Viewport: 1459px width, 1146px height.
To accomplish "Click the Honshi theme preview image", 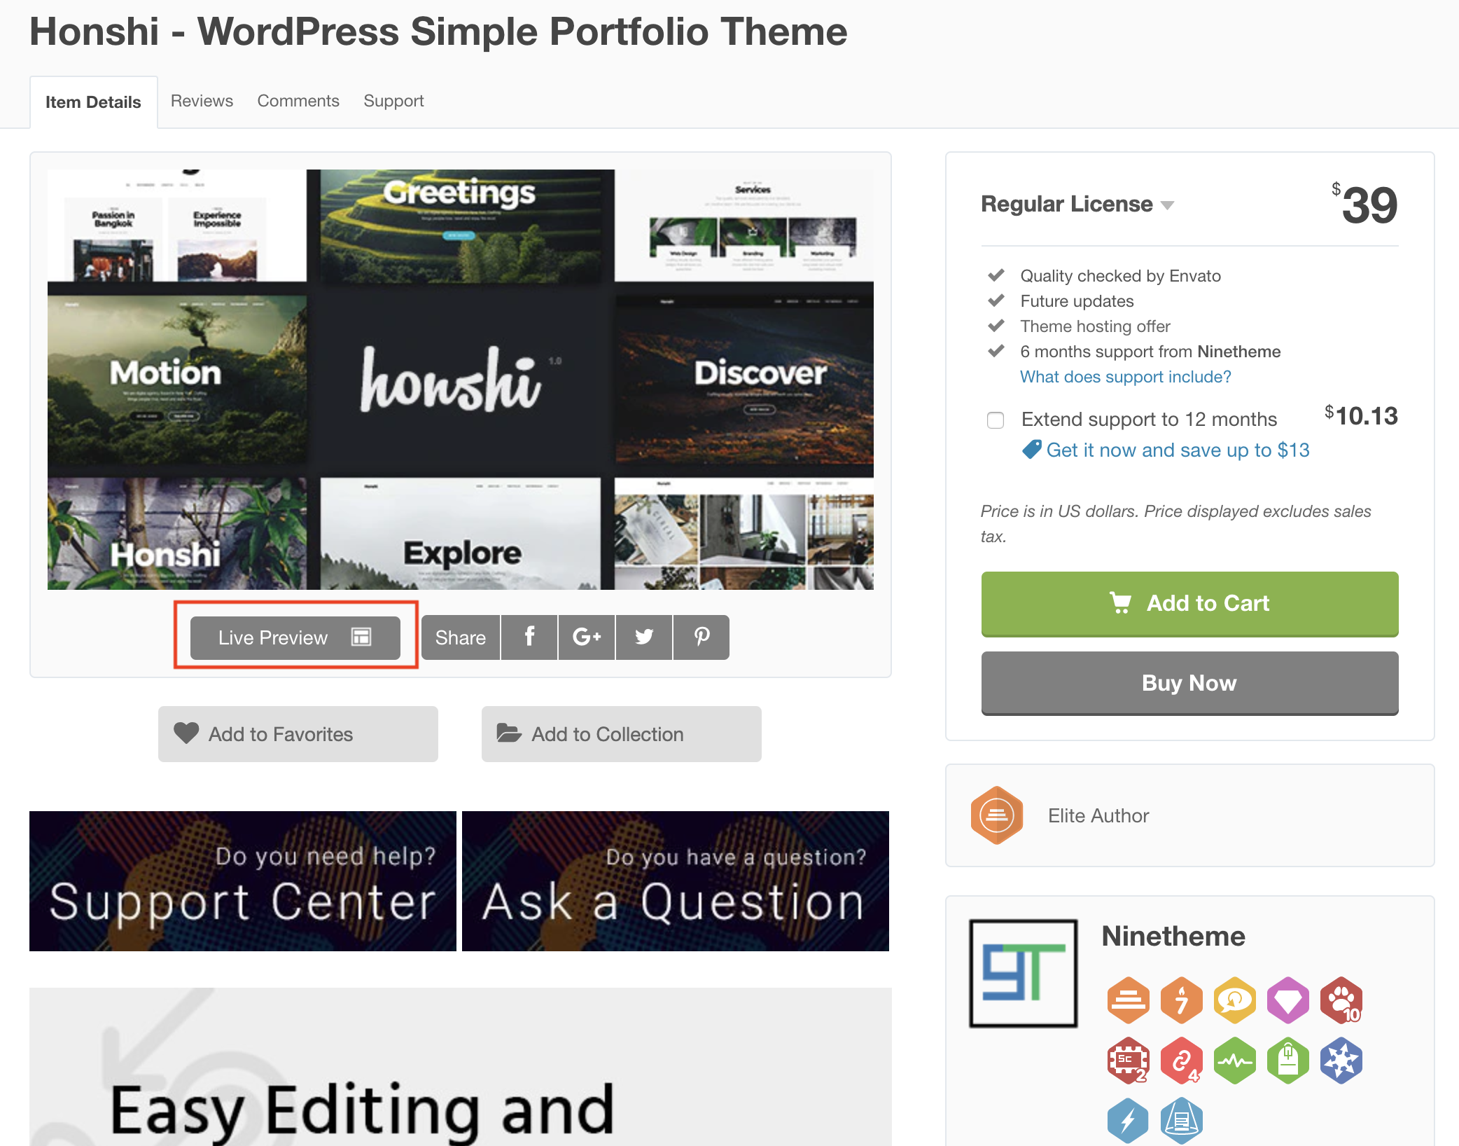I will pos(461,379).
